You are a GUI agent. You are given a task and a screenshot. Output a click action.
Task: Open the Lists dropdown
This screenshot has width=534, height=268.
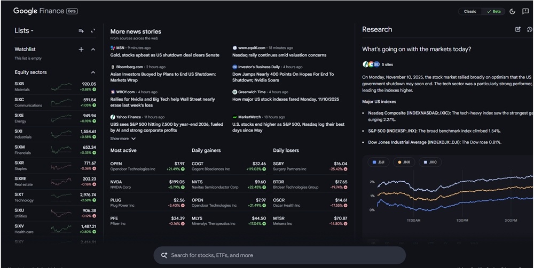point(24,31)
